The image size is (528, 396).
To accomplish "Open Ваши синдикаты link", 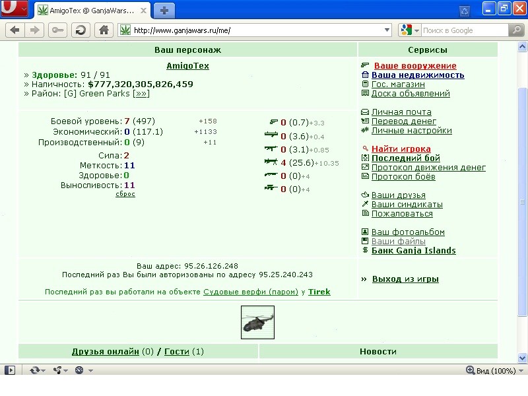I will [x=407, y=204].
